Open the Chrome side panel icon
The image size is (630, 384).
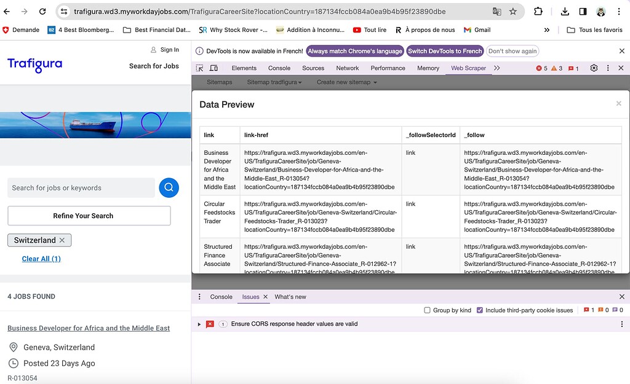tap(583, 12)
